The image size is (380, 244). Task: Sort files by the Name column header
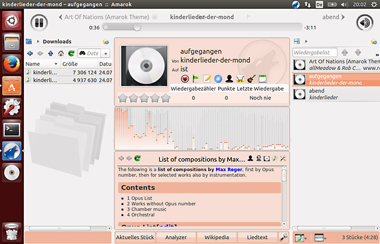(x=42, y=64)
